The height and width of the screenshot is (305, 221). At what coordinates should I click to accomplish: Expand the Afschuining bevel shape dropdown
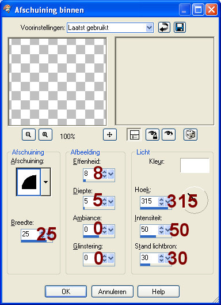coord(46,182)
